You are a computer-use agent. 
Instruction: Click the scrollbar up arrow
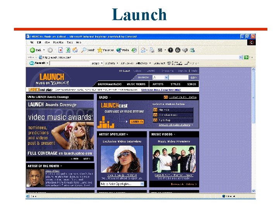[253, 69]
